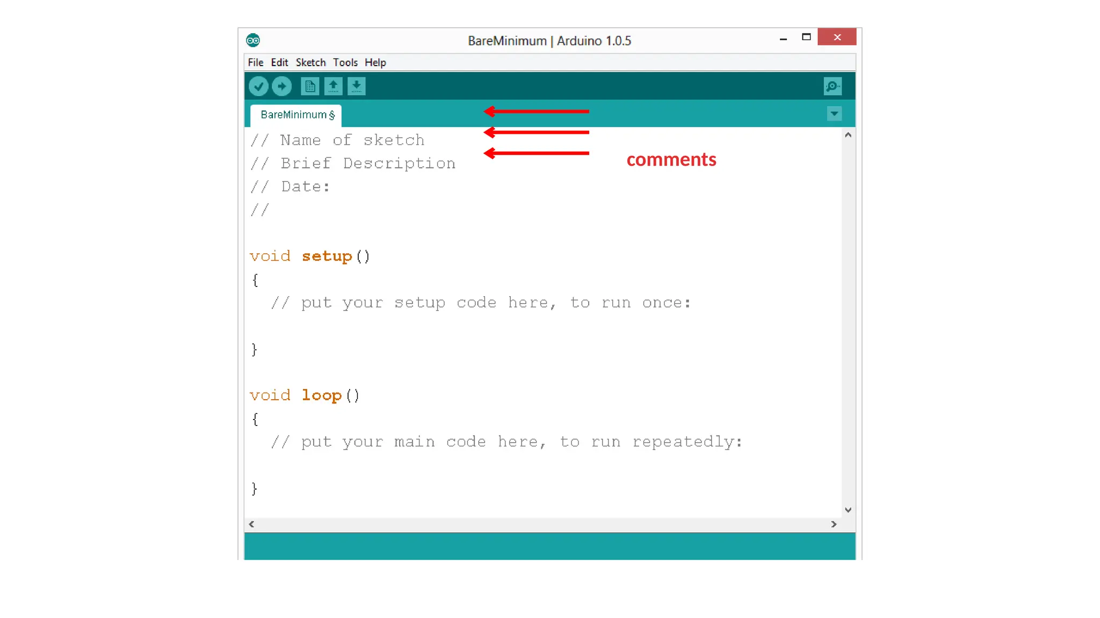Open the Serial Monitor icon
This screenshot has height=618, width=1100.
(833, 86)
